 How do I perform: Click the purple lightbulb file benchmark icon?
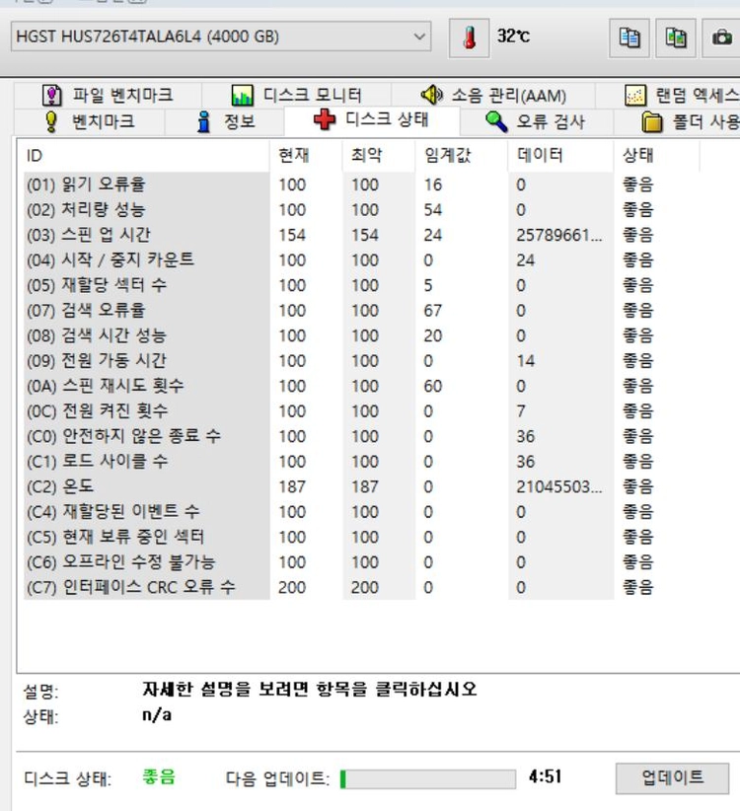point(51,95)
